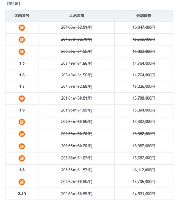Select lot number 1-9

(22, 110)
